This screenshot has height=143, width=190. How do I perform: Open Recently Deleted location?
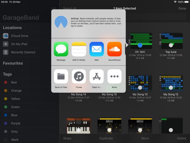point(23,52)
